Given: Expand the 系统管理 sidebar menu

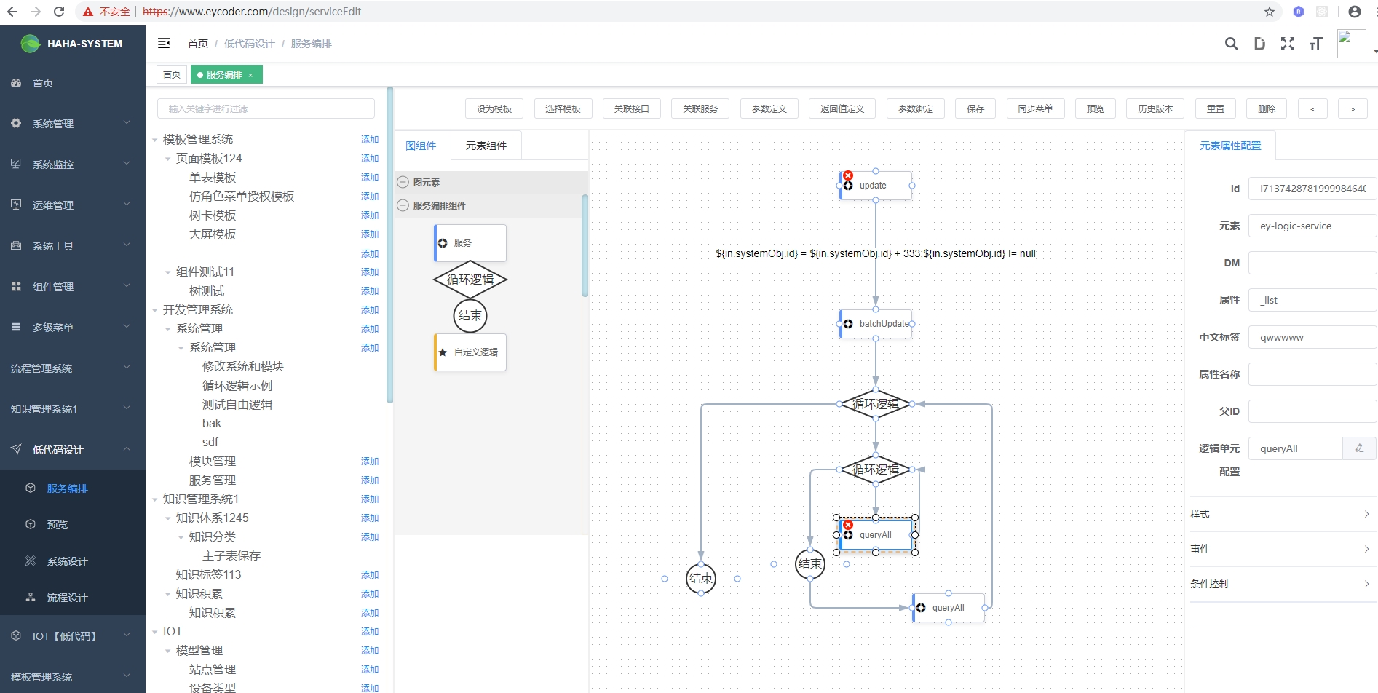Looking at the screenshot, I should click(73, 124).
